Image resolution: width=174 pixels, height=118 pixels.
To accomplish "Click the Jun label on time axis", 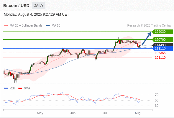I will coord(73,113).
